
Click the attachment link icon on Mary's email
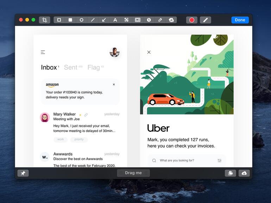tap(86, 115)
